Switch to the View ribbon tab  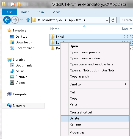[x=56, y=12]
